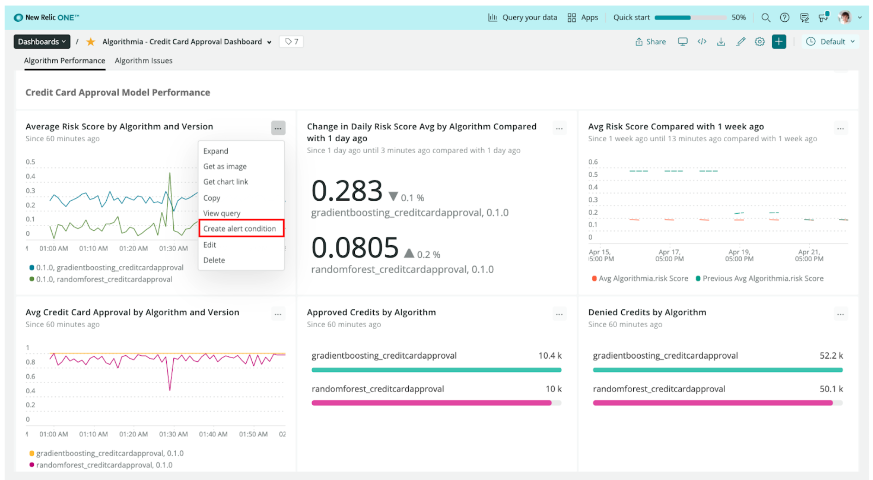Expand the user avatar menu chevron
Image resolution: width=873 pixels, height=480 pixels.
click(860, 18)
